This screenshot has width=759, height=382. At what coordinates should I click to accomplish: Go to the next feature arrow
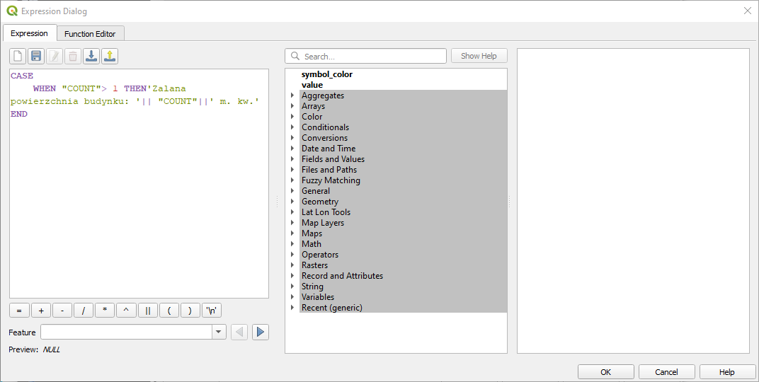[x=261, y=332]
